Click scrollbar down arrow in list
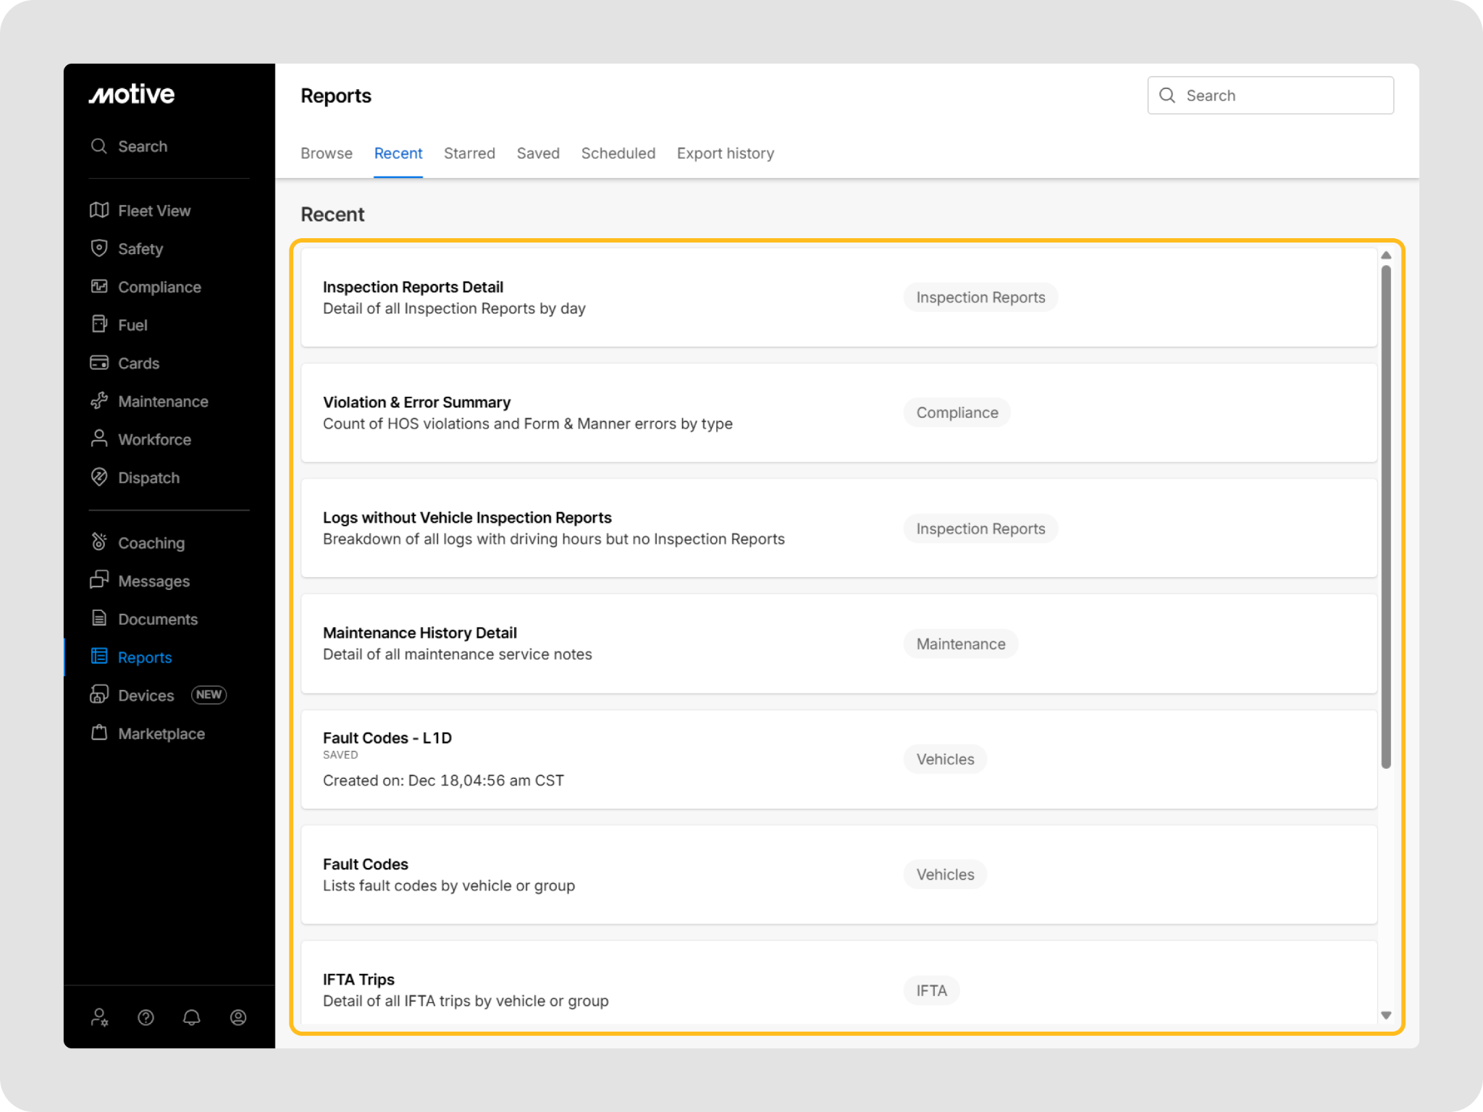 click(1386, 1015)
